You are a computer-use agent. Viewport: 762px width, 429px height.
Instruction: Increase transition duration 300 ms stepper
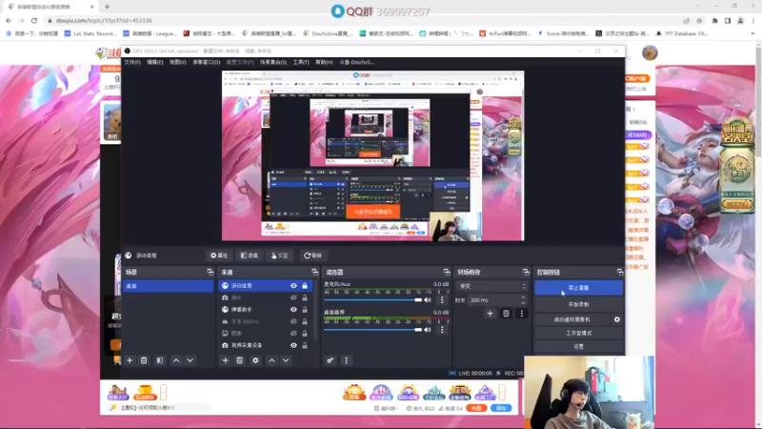(523, 297)
